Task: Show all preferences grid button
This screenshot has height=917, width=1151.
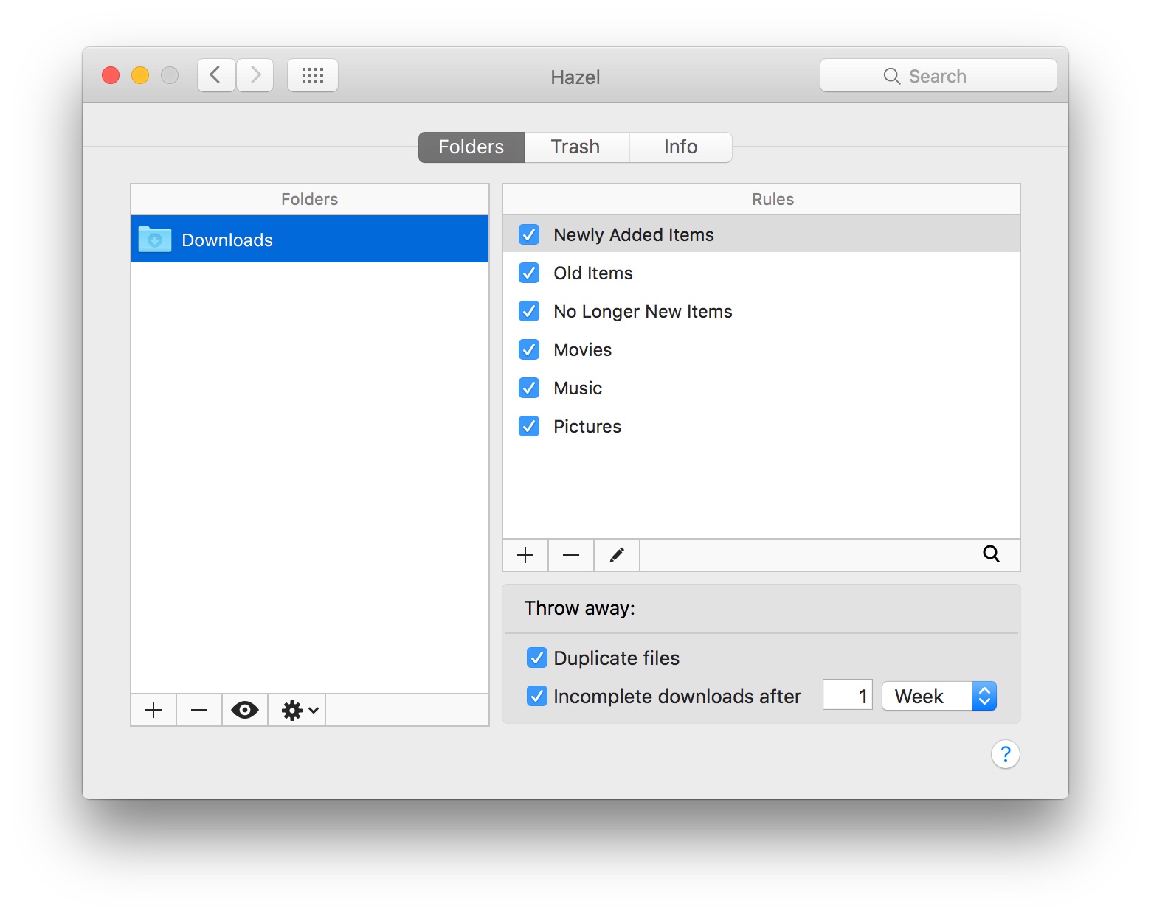Action: 313,75
